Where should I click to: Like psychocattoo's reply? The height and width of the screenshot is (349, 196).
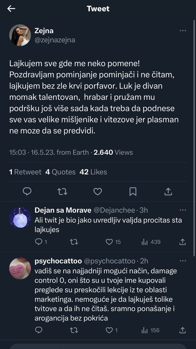point(109,330)
